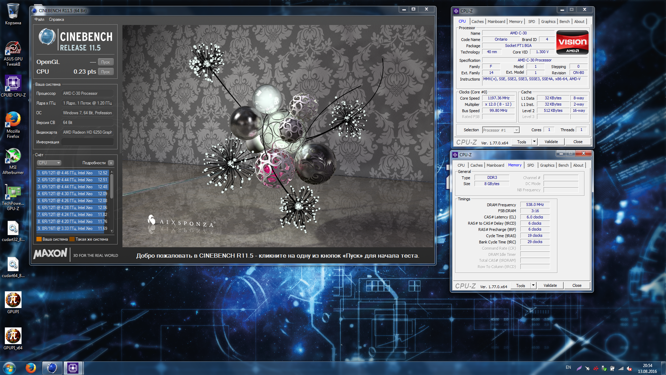Image resolution: width=666 pixels, height=375 pixels.
Task: Start the CPU test with Пуск button
Action: (106, 72)
